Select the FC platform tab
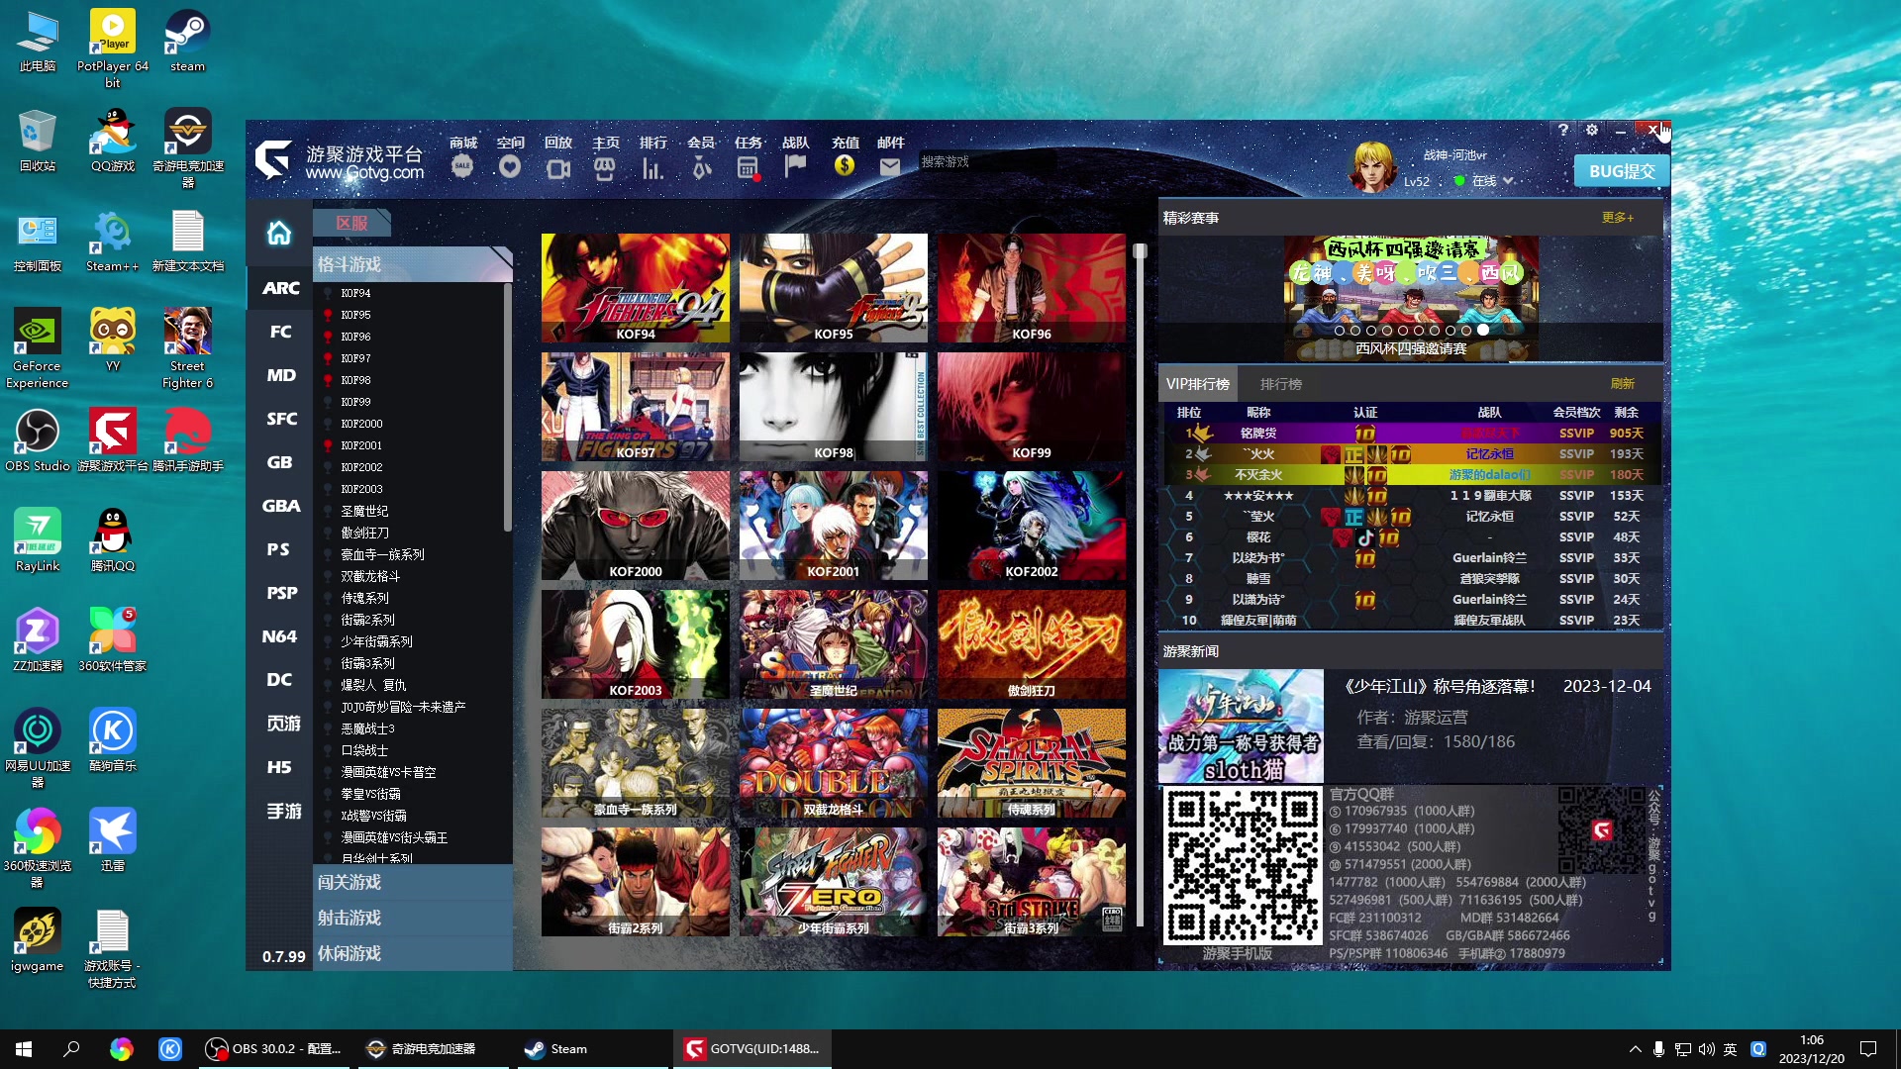Screen dimensions: 1901x1069 click(x=280, y=332)
